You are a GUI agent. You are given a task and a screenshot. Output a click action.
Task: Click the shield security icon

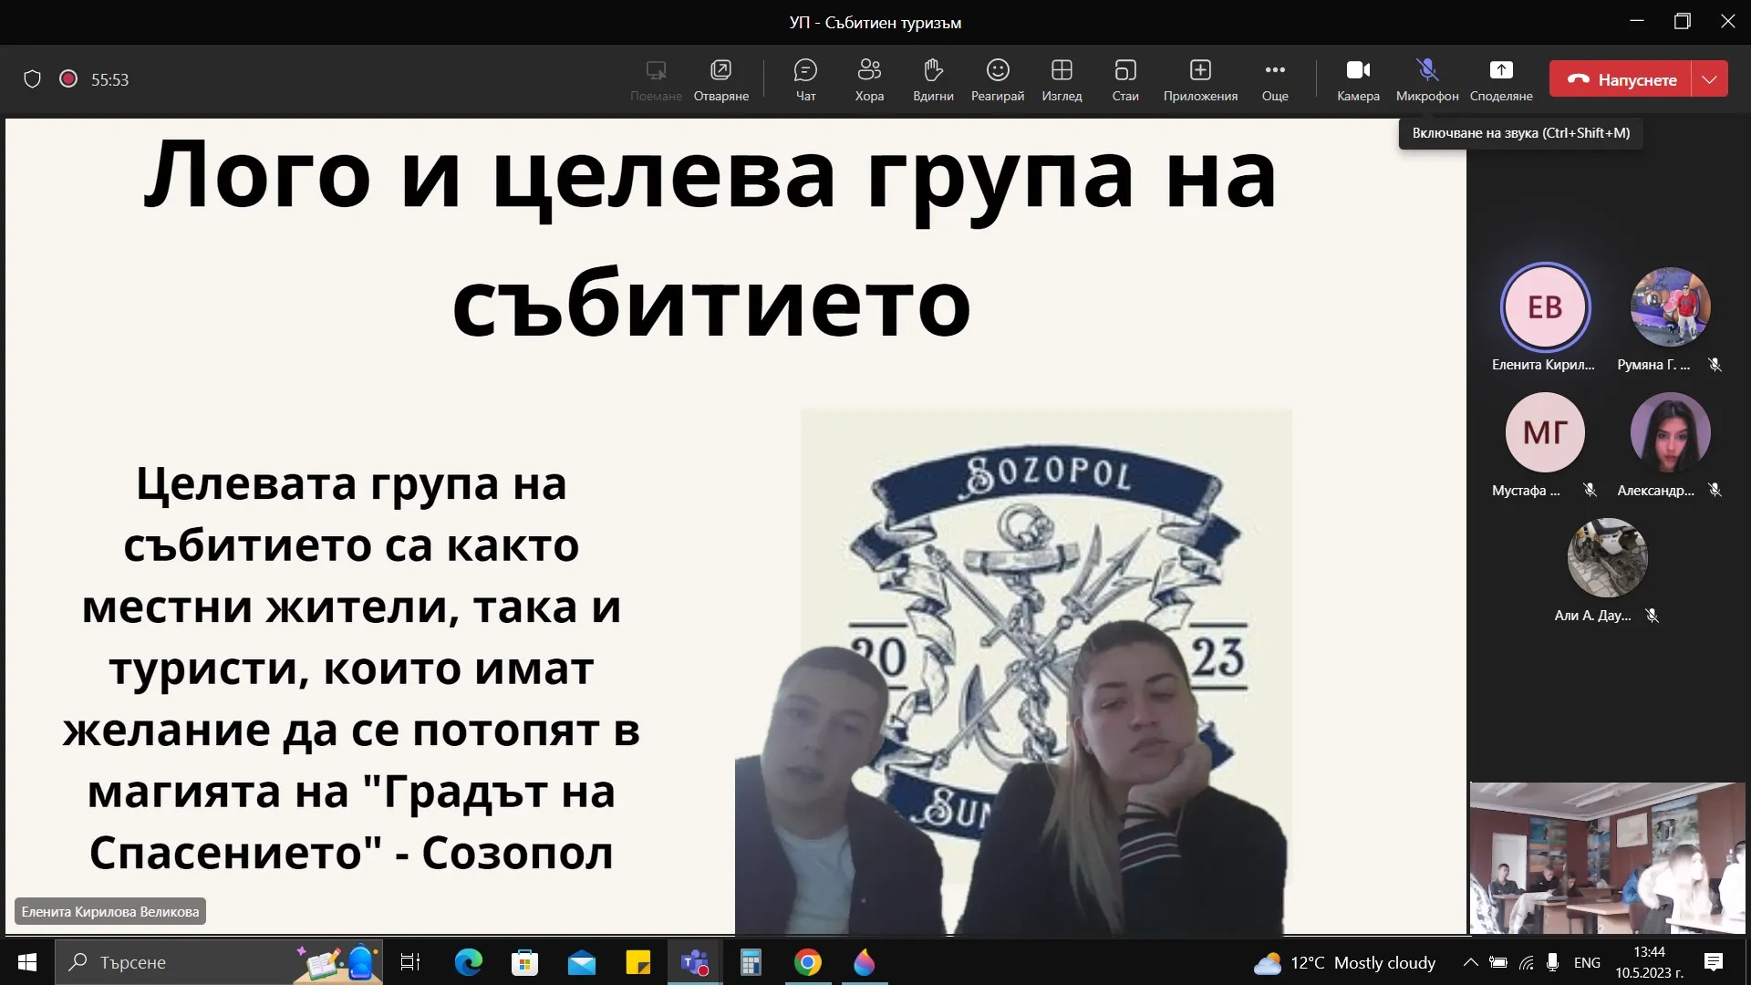(x=32, y=79)
